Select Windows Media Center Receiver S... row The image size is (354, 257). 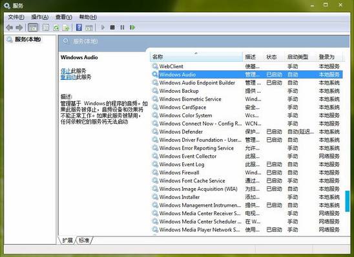point(247,213)
